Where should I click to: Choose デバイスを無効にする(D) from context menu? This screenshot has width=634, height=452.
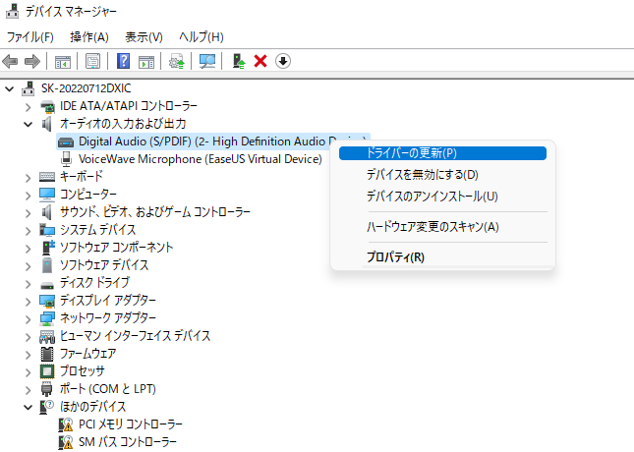(442, 175)
